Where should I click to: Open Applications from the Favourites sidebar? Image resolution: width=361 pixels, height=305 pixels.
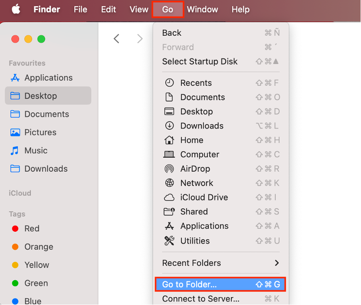(46, 78)
